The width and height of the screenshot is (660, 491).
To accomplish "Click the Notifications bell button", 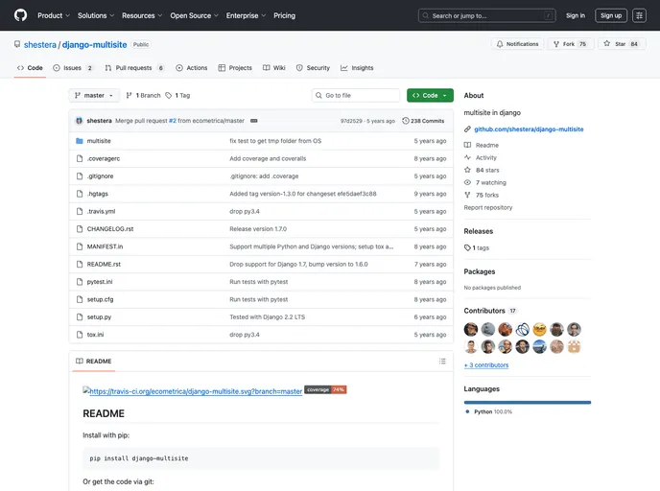I will coord(517,44).
